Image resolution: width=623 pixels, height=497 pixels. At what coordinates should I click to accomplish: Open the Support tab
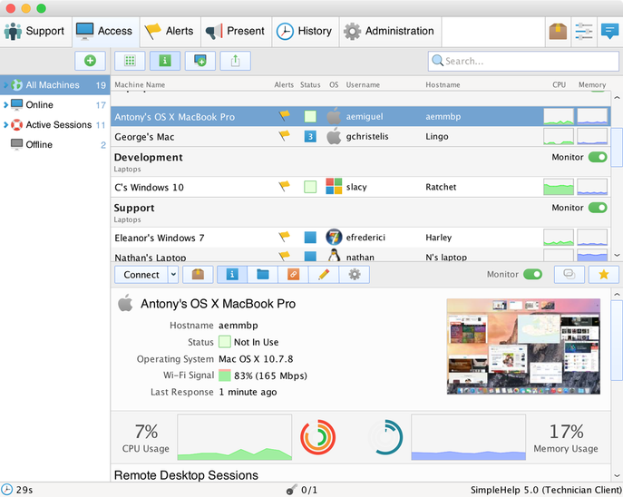[35, 32]
